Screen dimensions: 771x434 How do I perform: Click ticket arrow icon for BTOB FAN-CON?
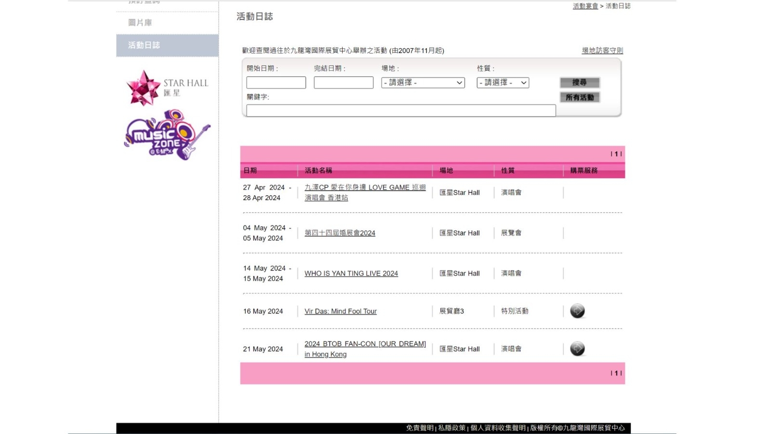pyautogui.click(x=577, y=349)
